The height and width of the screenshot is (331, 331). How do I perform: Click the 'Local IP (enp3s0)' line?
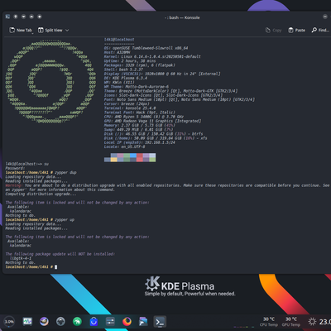pyautogui.click(x=139, y=142)
